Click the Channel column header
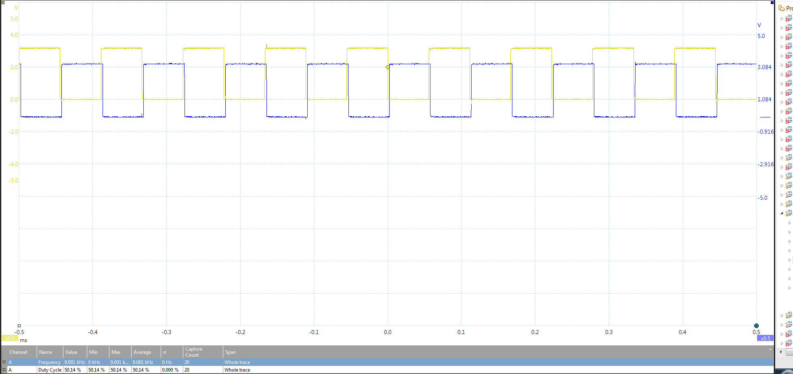The width and height of the screenshot is (793, 374). coord(18,352)
